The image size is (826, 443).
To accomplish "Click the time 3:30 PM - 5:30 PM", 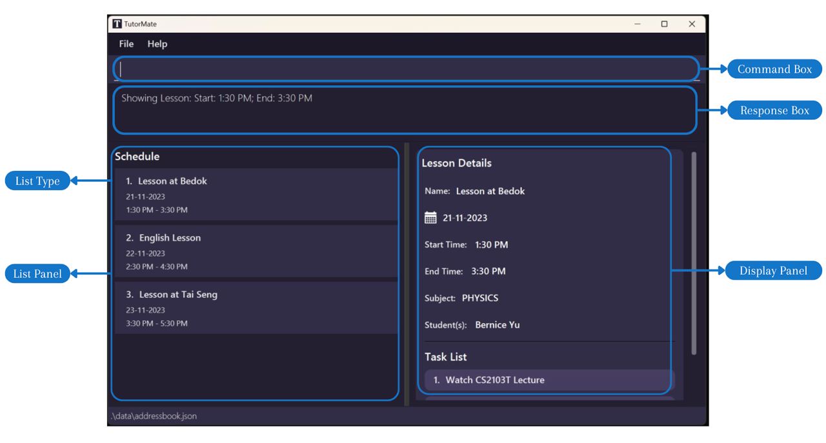I will (157, 323).
